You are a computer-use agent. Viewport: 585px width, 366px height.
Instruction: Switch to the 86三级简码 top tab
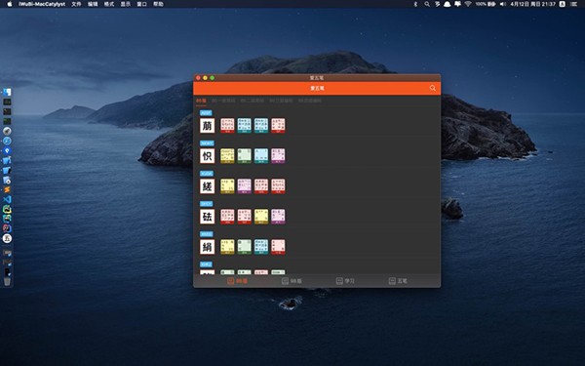coord(281,101)
